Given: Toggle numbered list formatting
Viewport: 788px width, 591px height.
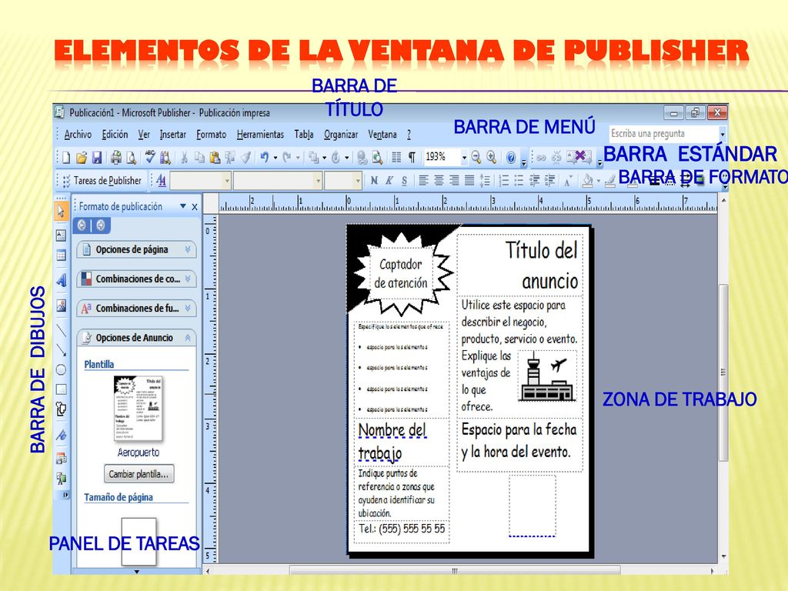Looking at the screenshot, I should pyautogui.click(x=504, y=180).
